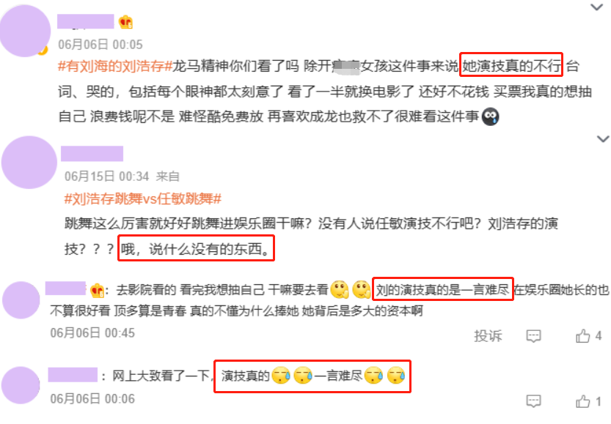The width and height of the screenshot is (611, 424).
Task: Click the crown badge beside first username
Action: pos(125,22)
